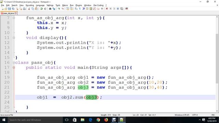
Task: Start macro recording with the Record icon
Action: [107, 9]
